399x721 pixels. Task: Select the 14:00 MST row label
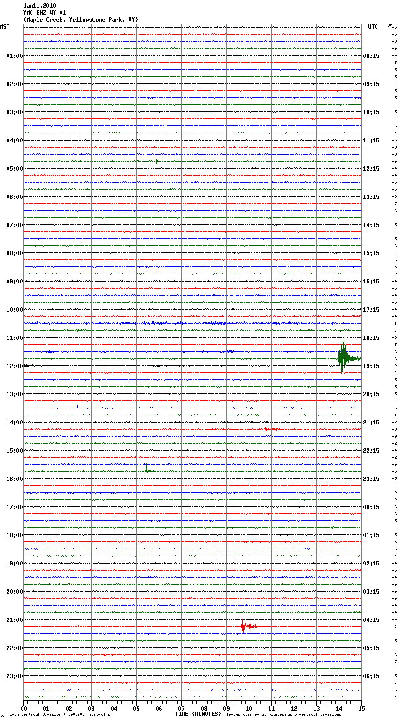(15, 423)
